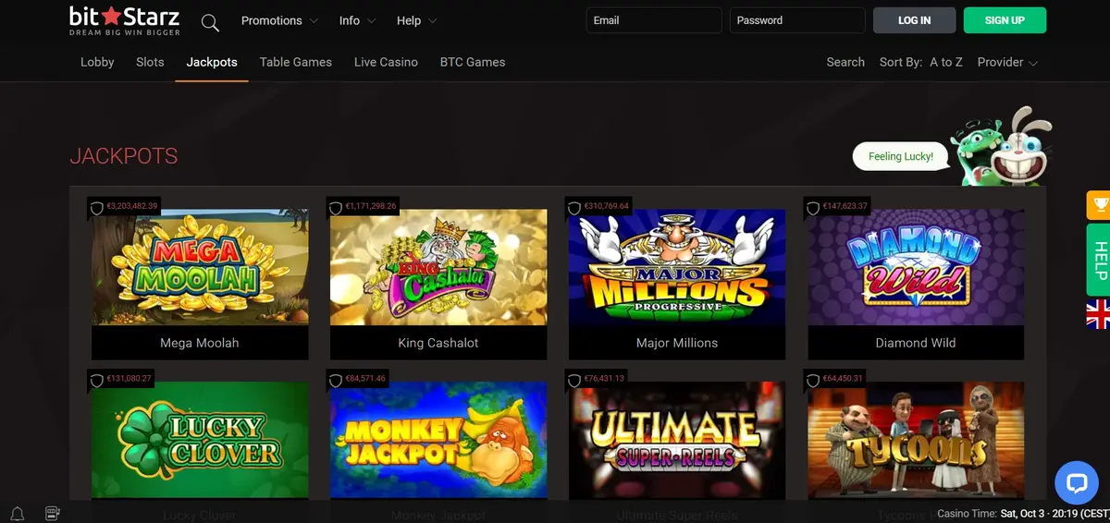
Task: Click the Search games link
Action: [845, 62]
